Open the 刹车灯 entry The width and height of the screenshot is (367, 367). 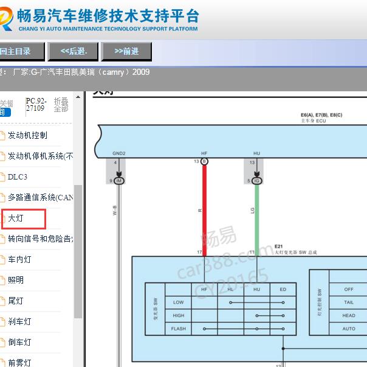click(19, 321)
